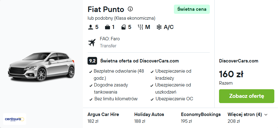Image resolution: width=278 pixels, height=128 pixels.
Task: Click the checkmark beside Ubezpieczenie od uszkodzeń
Action: pyautogui.click(x=152, y=86)
